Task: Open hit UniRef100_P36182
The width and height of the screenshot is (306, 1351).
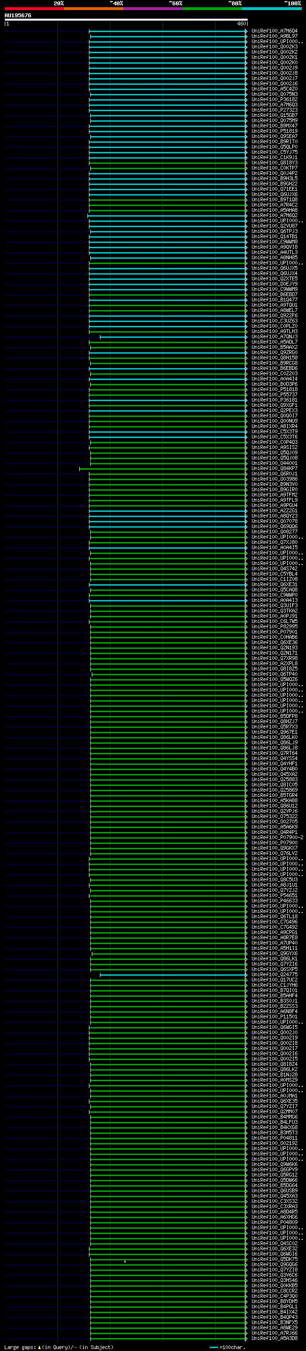Action: pyautogui.click(x=274, y=99)
